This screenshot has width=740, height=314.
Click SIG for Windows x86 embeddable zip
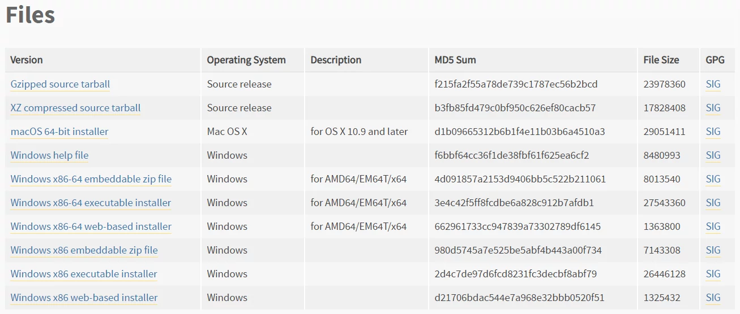(713, 250)
